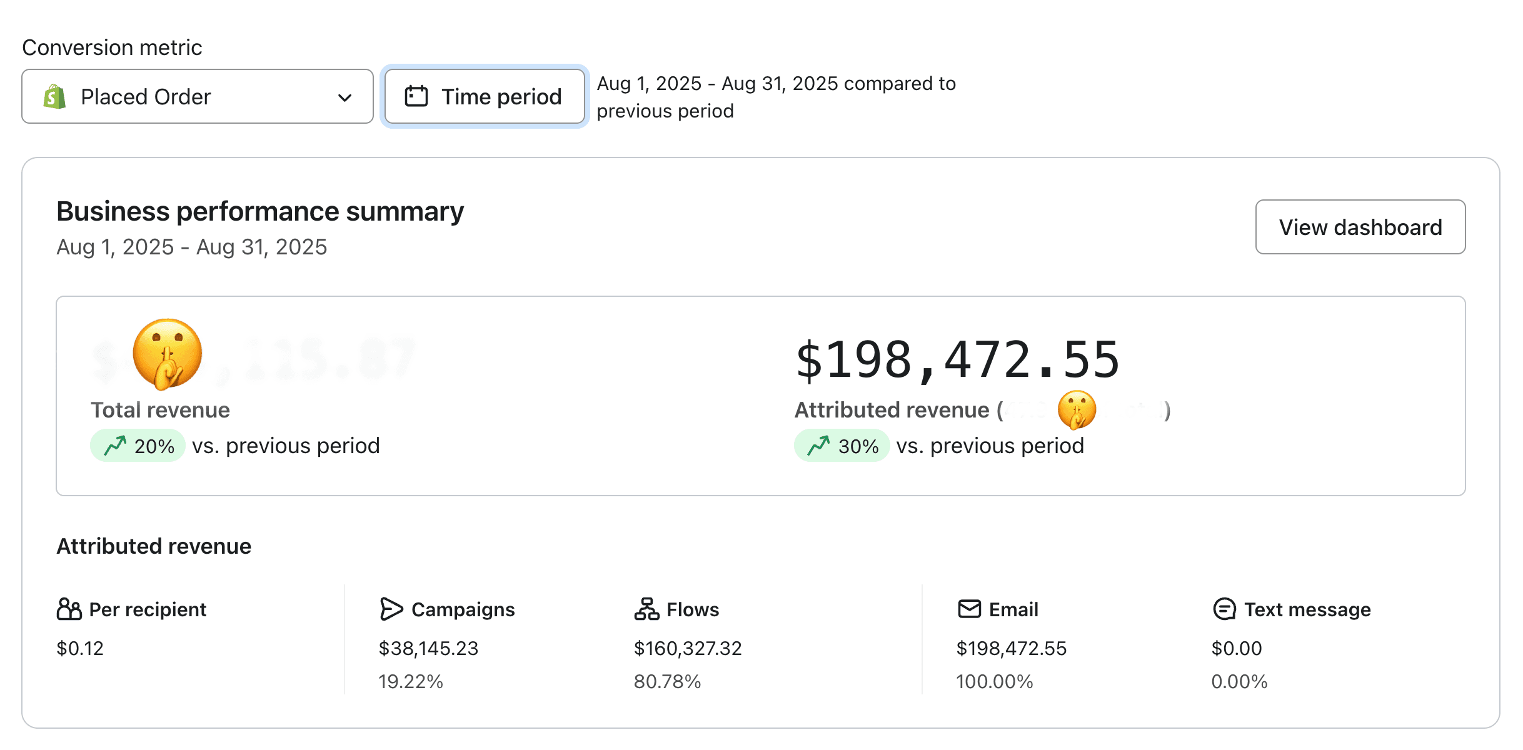1523x750 pixels.
Task: Click the Shopify bag icon
Action: point(55,97)
